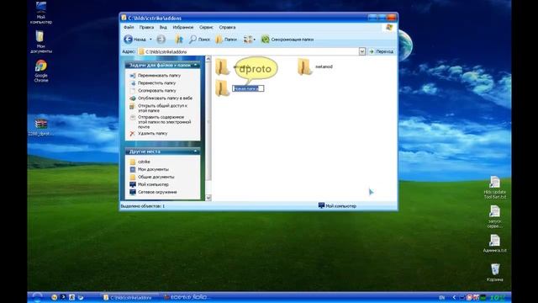Switch to second taskbar window button
The image size is (538, 303).
point(187,297)
